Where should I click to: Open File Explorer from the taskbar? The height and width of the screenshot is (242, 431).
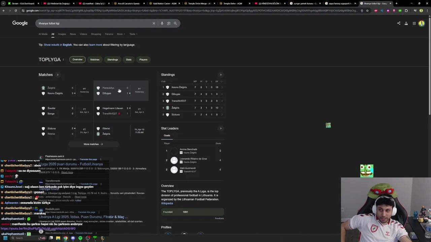tap(58, 238)
